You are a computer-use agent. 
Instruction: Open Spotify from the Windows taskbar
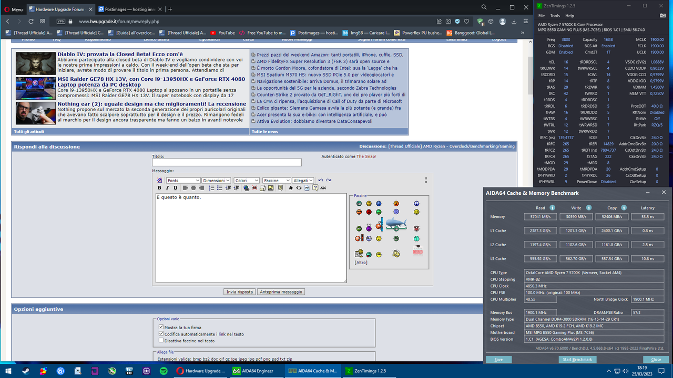(164, 371)
